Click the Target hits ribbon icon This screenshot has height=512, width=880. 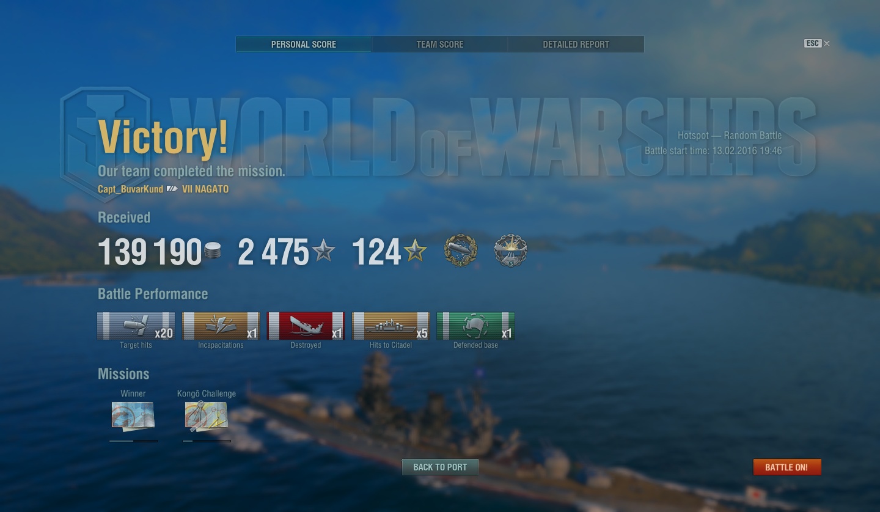(x=136, y=326)
